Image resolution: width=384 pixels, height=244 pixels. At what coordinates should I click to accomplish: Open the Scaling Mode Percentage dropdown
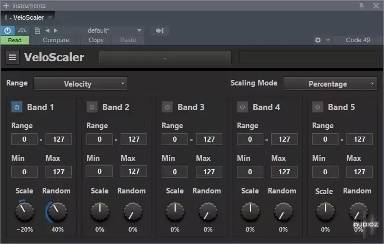330,84
